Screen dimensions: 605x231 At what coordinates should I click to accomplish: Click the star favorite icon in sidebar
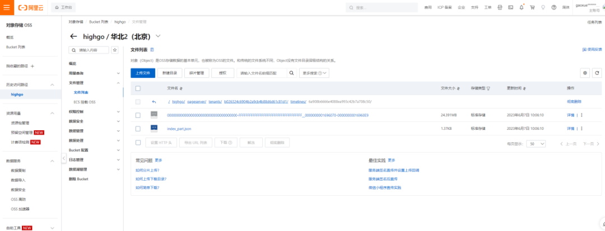(115, 50)
